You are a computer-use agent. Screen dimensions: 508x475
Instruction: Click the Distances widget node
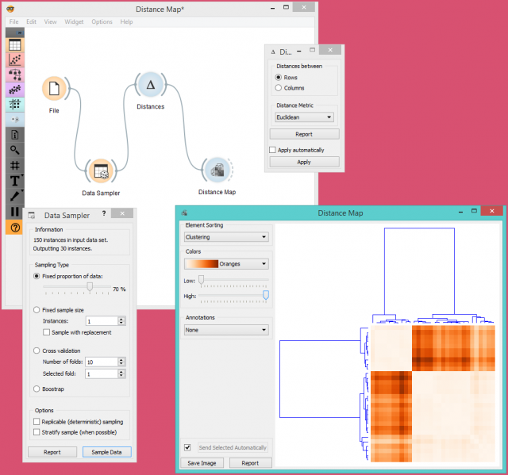tap(149, 85)
